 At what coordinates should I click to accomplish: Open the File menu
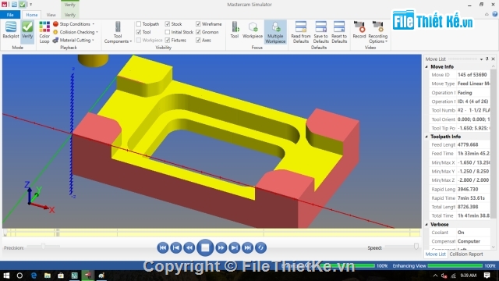click(10, 15)
